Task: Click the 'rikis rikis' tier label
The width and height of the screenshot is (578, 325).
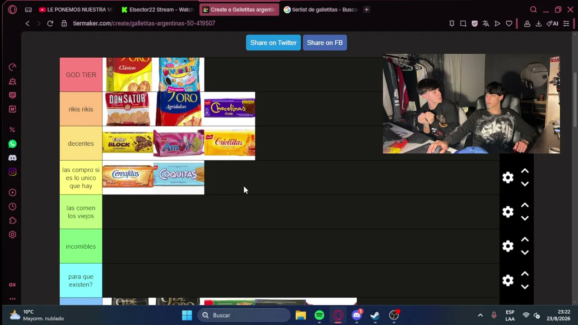Action: [x=81, y=109]
